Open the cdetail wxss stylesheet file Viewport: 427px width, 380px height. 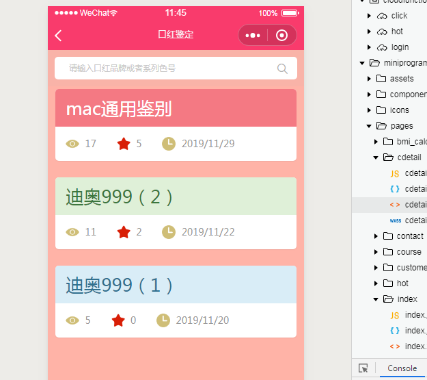tap(408, 220)
